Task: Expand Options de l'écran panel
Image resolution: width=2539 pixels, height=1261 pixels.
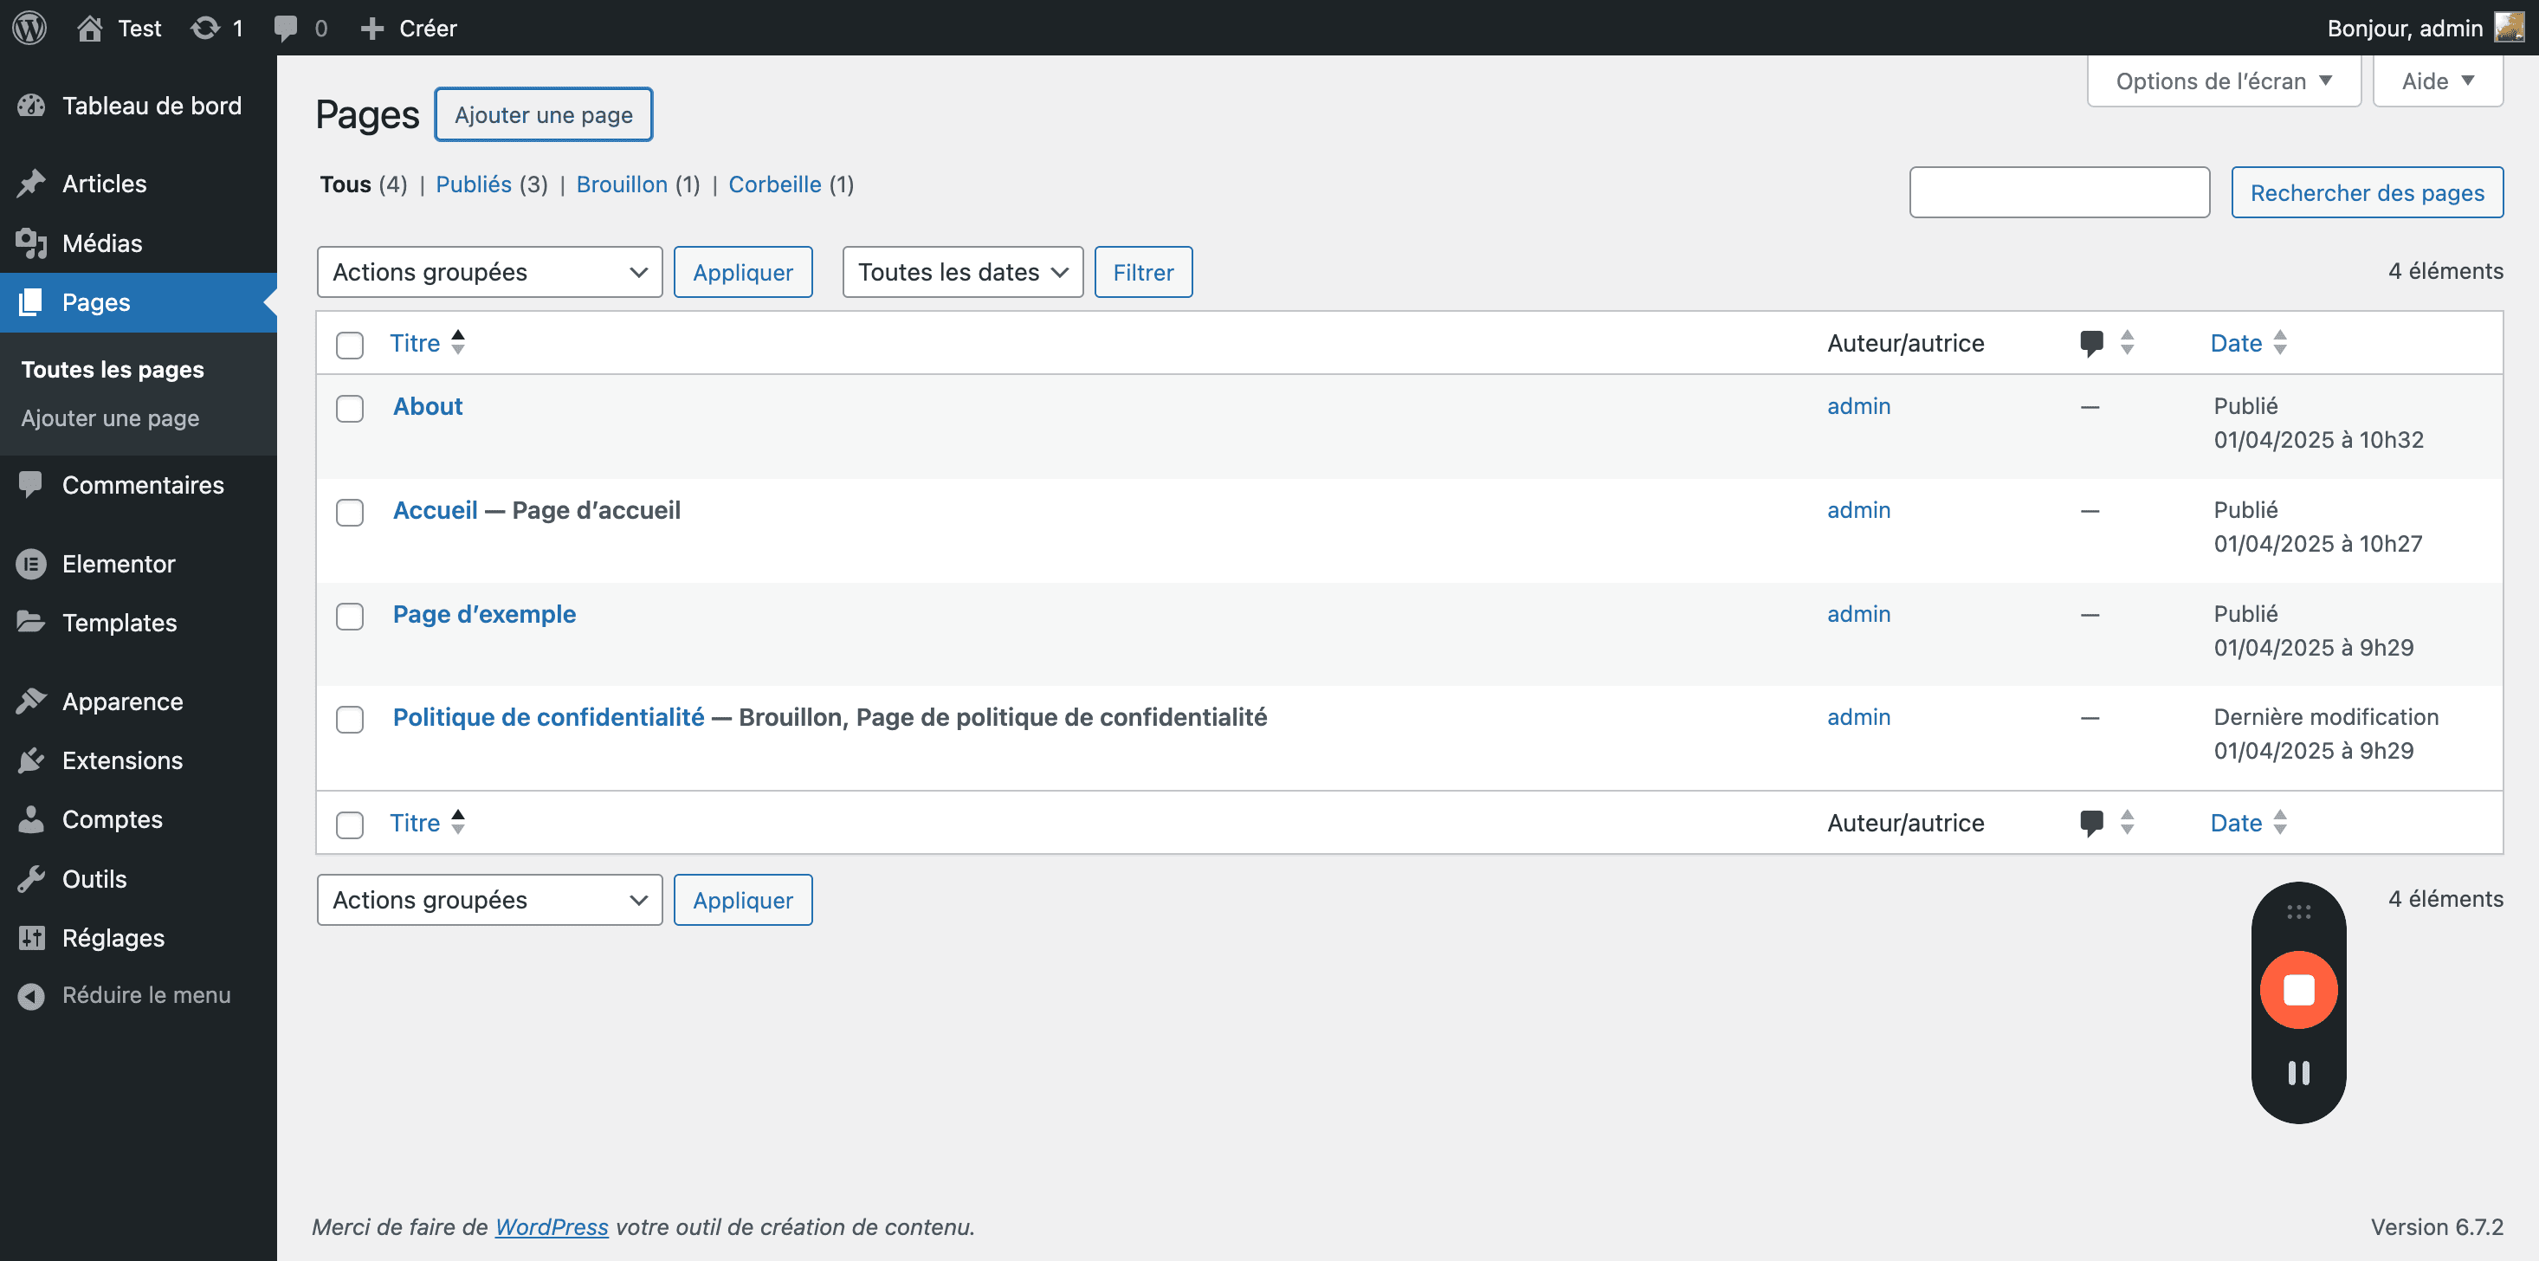Action: tap(2224, 81)
